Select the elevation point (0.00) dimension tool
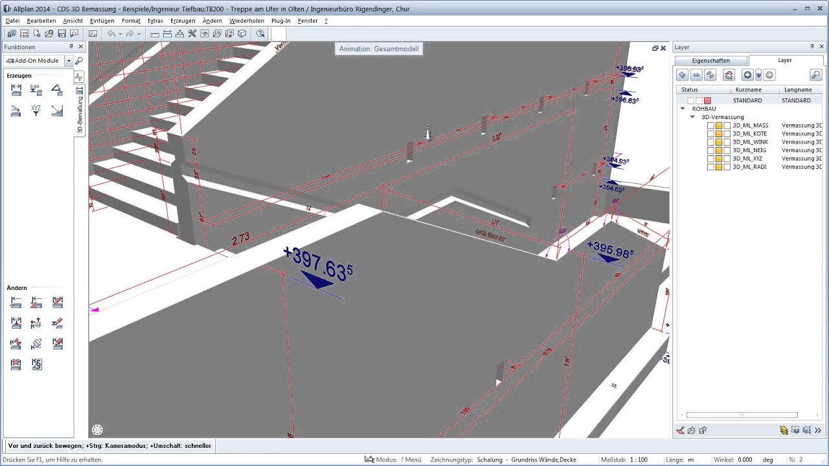This screenshot has height=466, width=829. coord(36,90)
